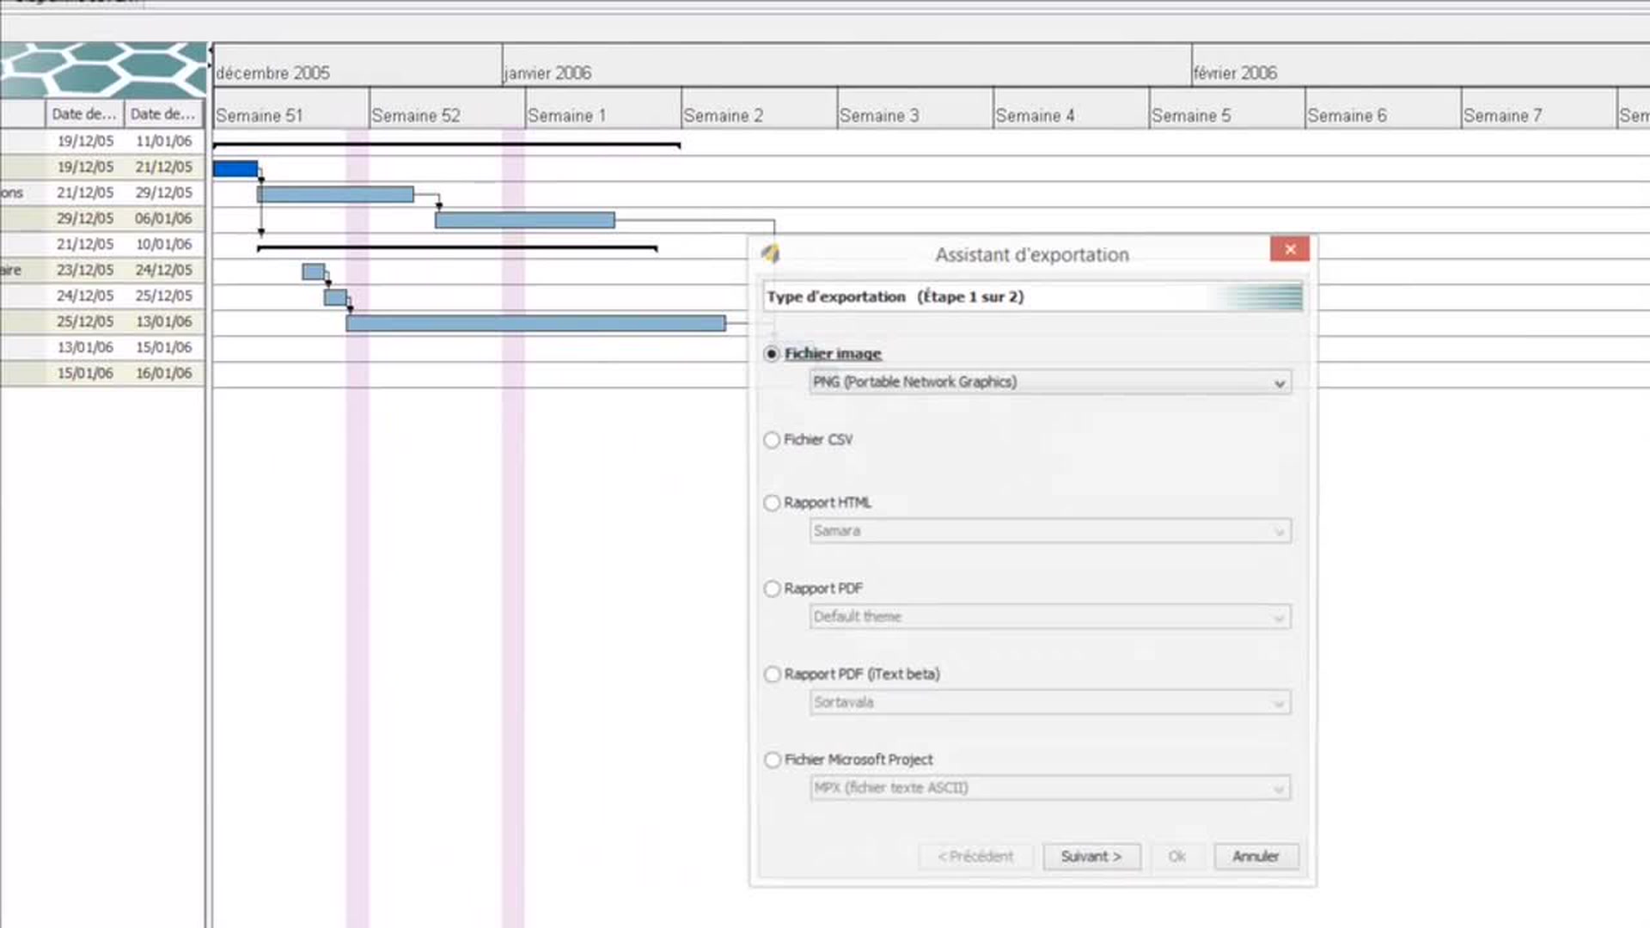Image resolution: width=1650 pixels, height=928 pixels.
Task: Open the MPX file format dropdown
Action: [x=1048, y=788]
